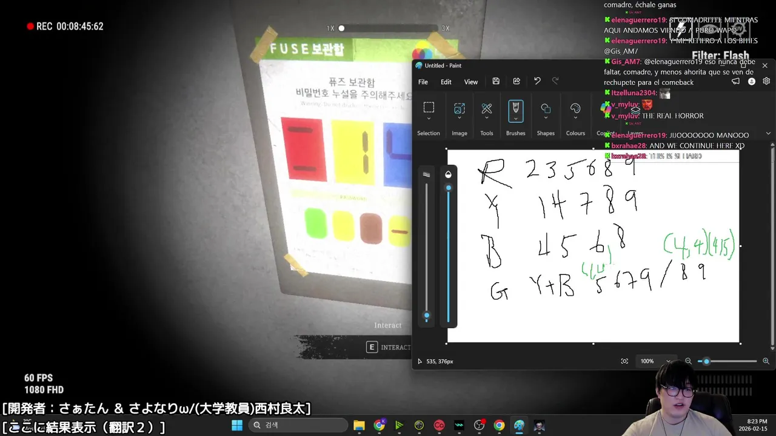Click the "60 FPS" overlay label
The image size is (776, 436).
click(39, 378)
